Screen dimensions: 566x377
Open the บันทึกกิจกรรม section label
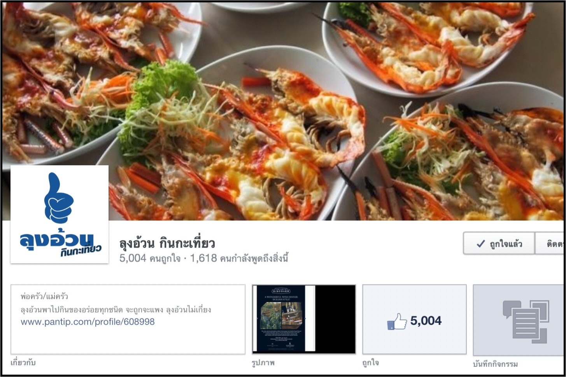point(495,364)
